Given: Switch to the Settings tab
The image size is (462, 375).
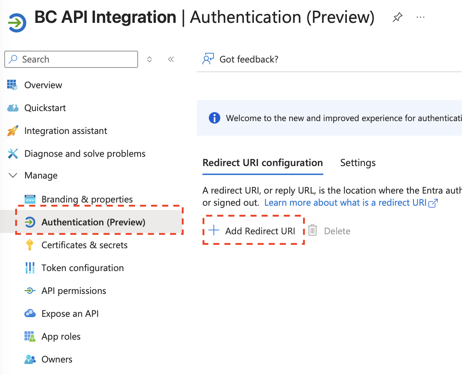Looking at the screenshot, I should coord(358,163).
